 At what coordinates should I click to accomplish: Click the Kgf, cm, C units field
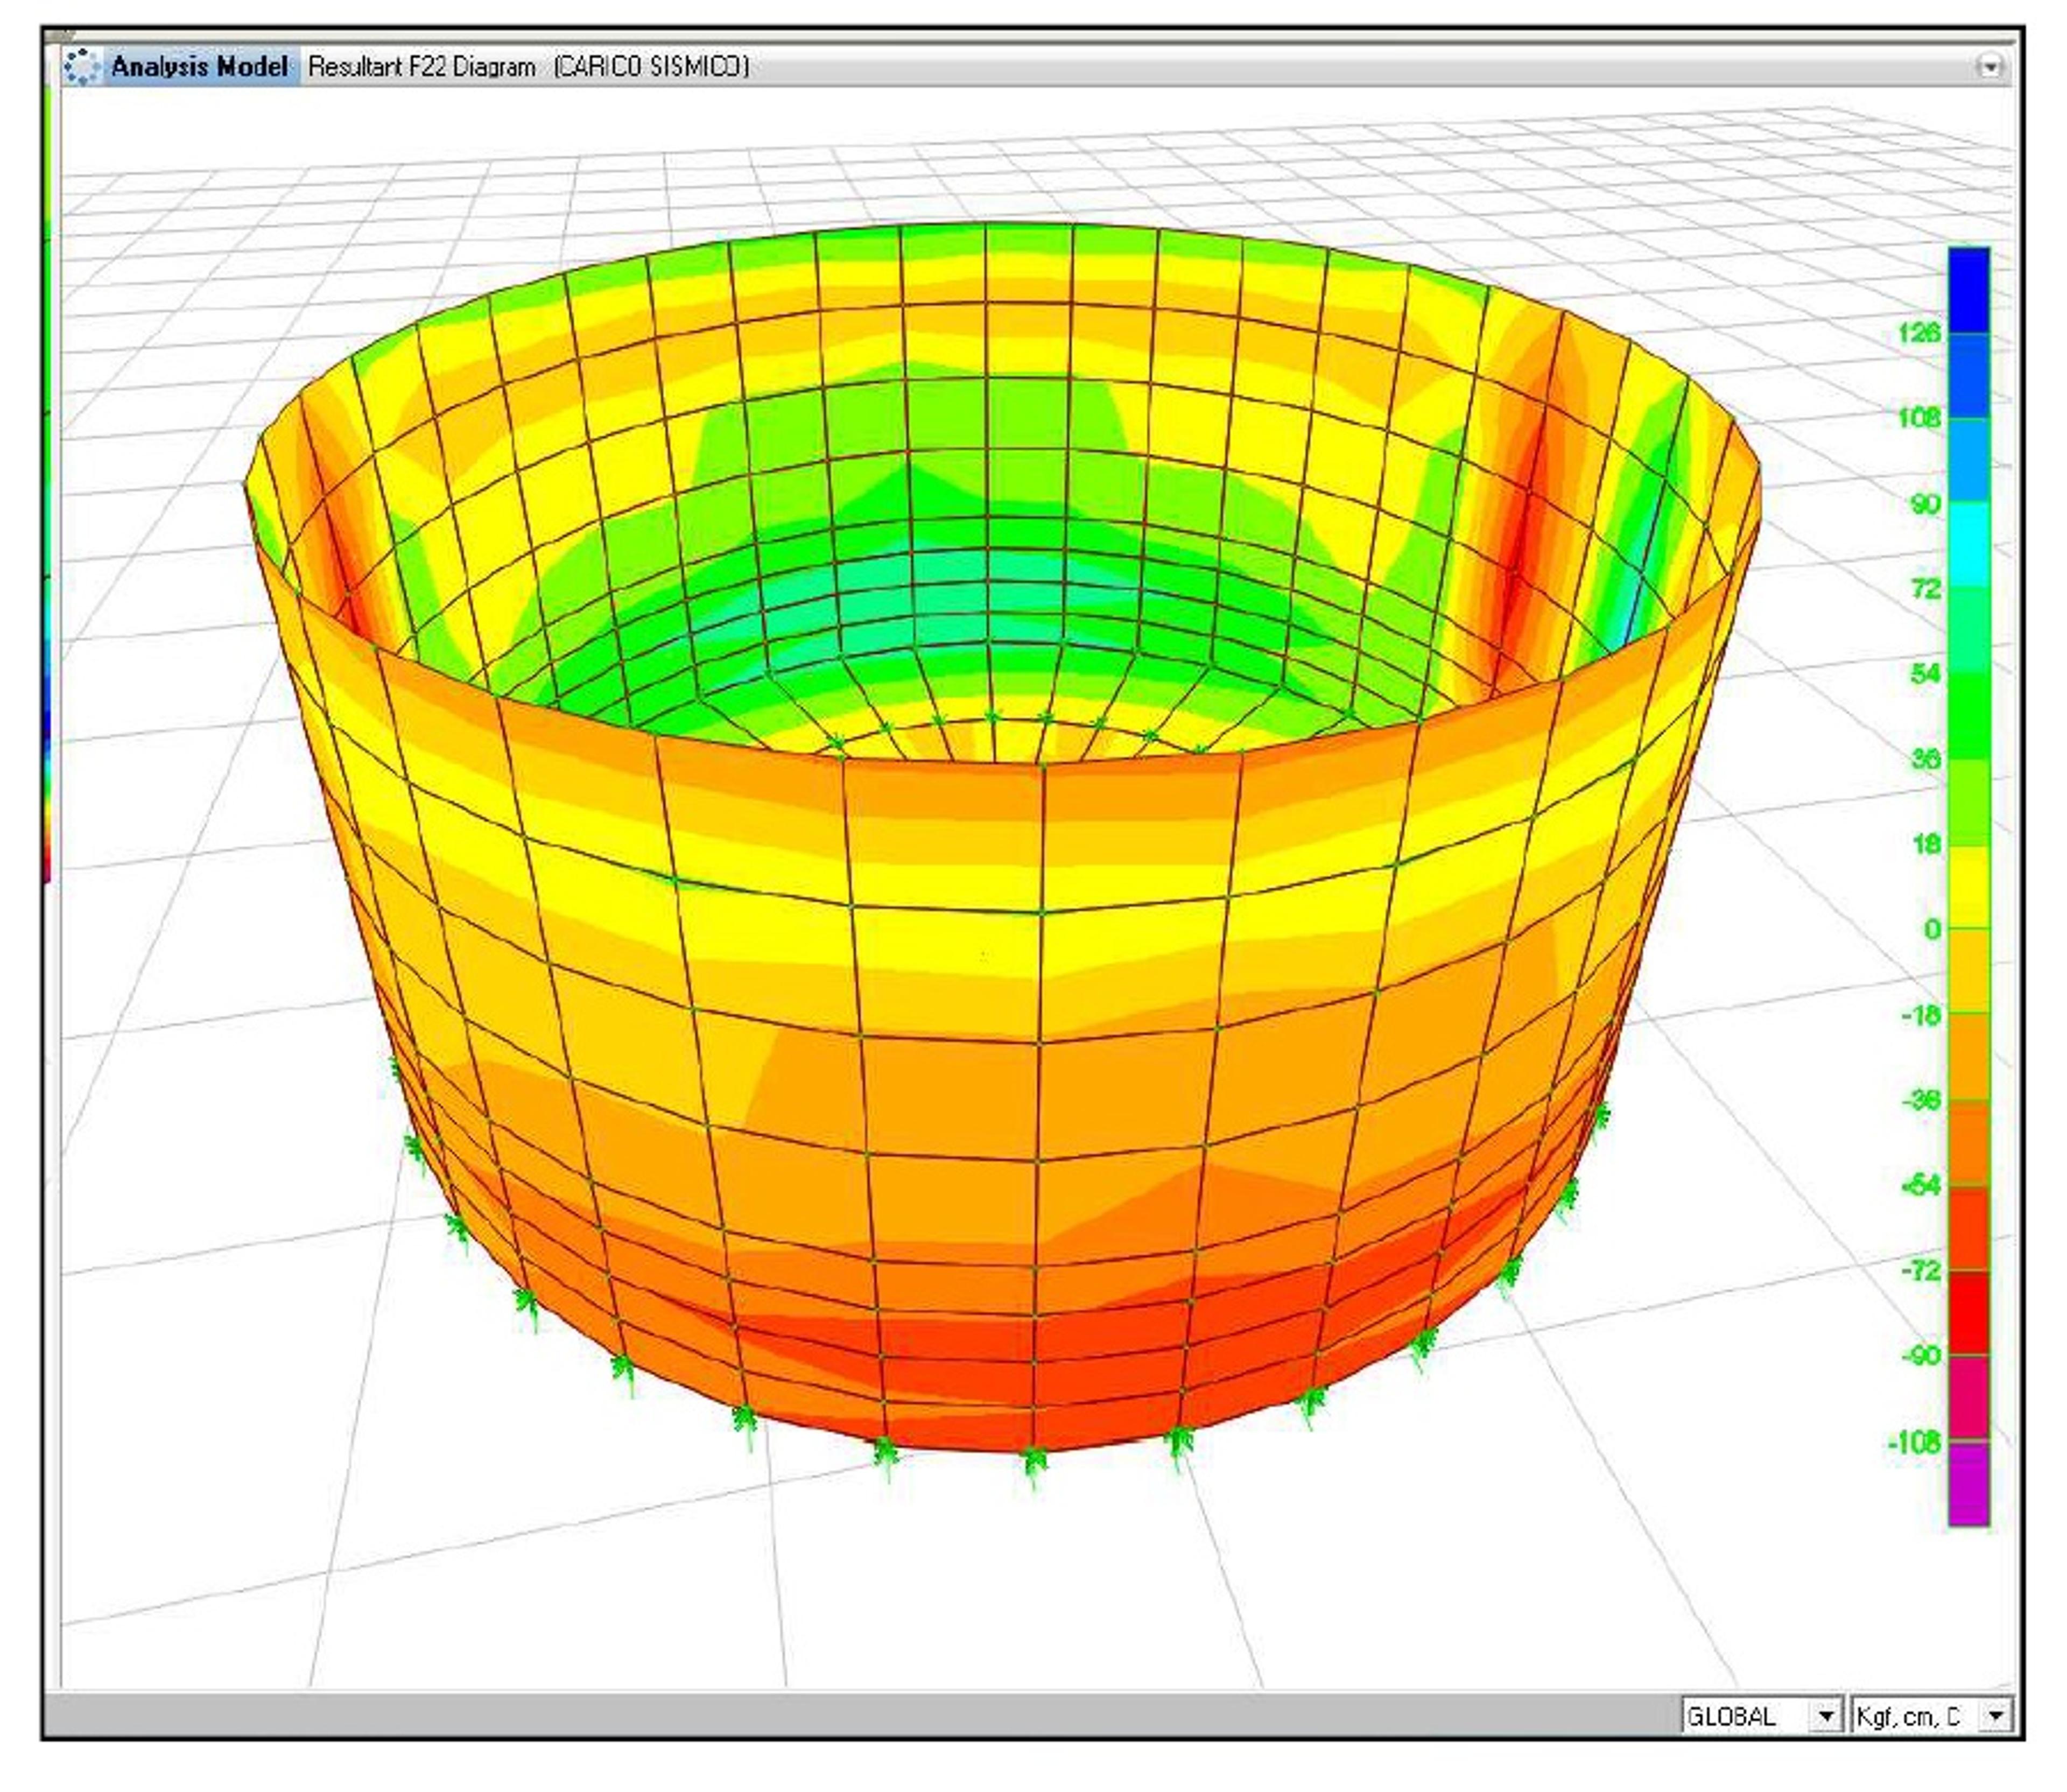(1915, 1716)
